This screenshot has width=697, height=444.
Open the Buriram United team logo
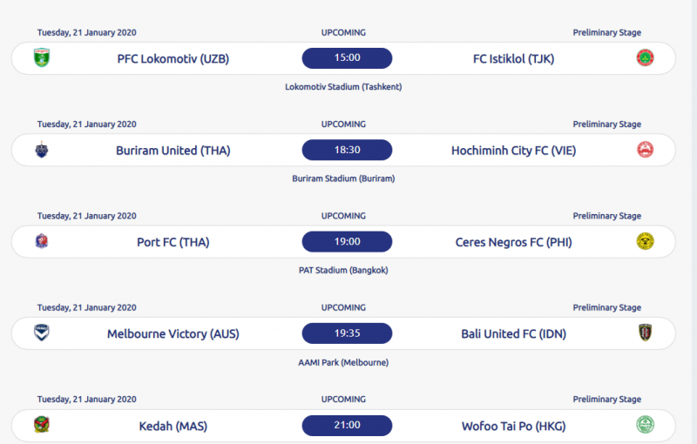42,150
